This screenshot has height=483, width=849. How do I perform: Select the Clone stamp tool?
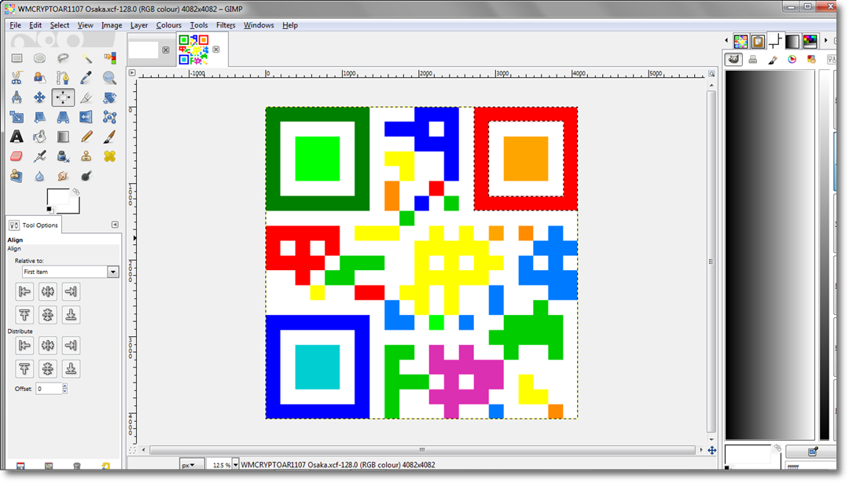coord(86,156)
